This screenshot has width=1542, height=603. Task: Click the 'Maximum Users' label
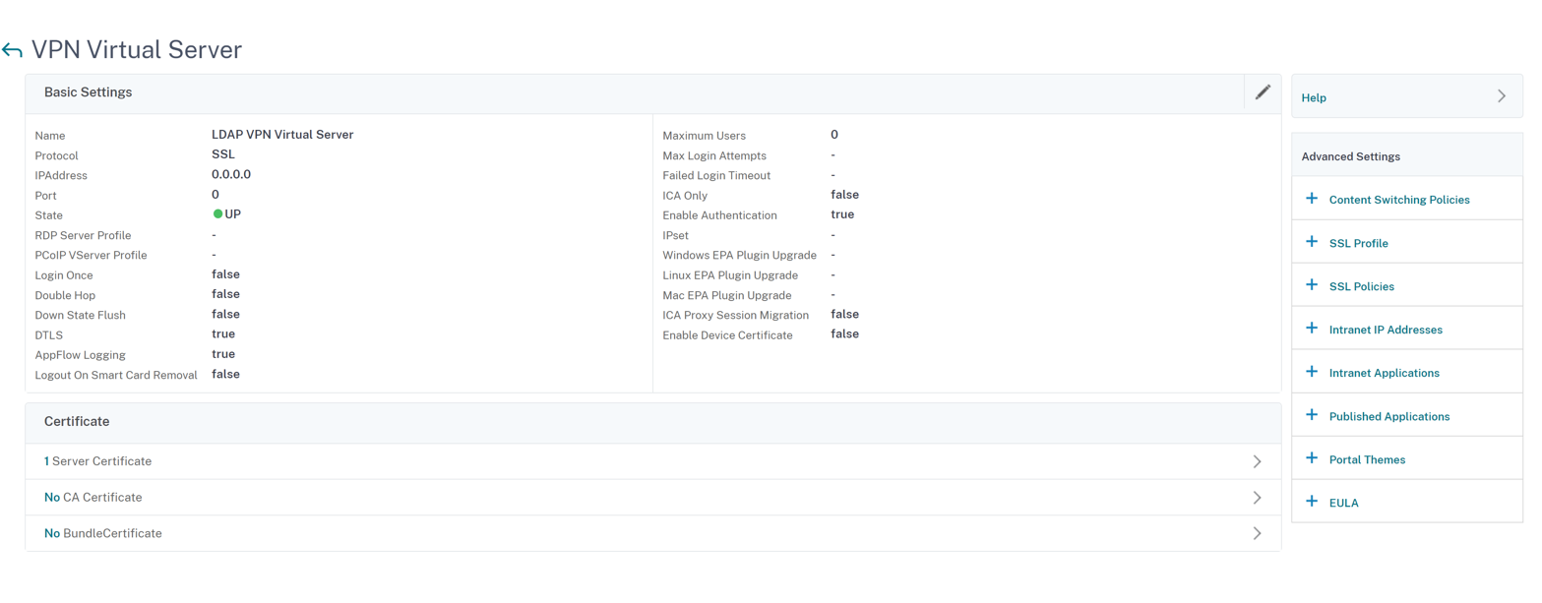pyautogui.click(x=705, y=136)
